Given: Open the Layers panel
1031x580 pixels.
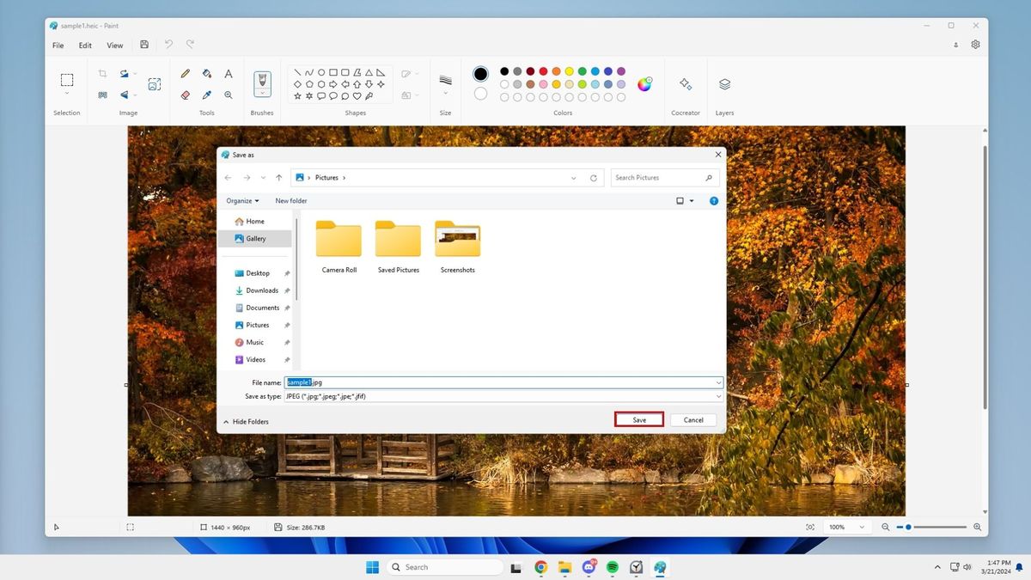Looking at the screenshot, I should [x=724, y=83].
